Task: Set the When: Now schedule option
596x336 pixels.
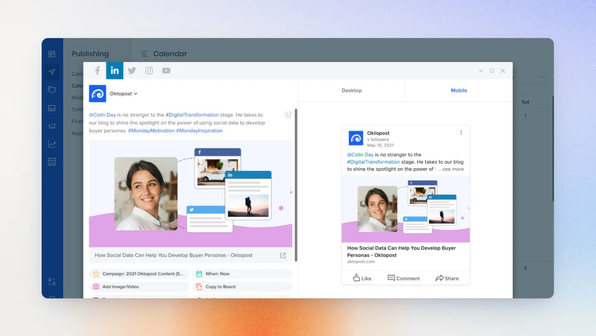Action: pyautogui.click(x=242, y=274)
